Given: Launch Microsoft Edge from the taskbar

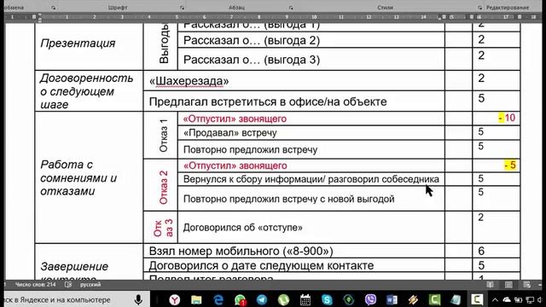Looking at the screenshot, I should pyautogui.click(x=218, y=299).
